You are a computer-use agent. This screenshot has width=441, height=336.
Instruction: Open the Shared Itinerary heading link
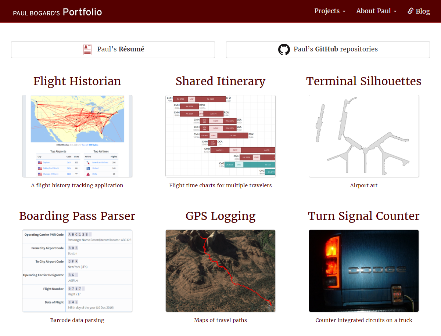[220, 81]
